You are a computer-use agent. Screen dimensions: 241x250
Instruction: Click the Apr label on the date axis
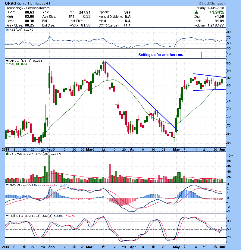[133, 149]
